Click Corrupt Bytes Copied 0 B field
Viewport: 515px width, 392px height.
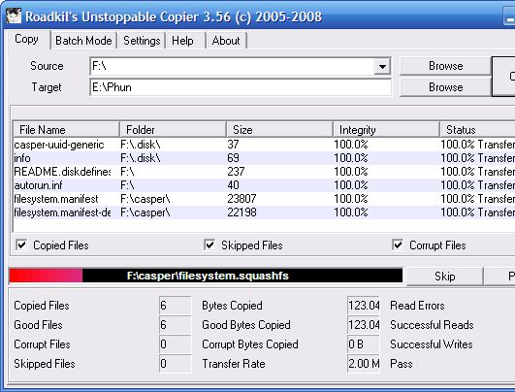click(364, 344)
